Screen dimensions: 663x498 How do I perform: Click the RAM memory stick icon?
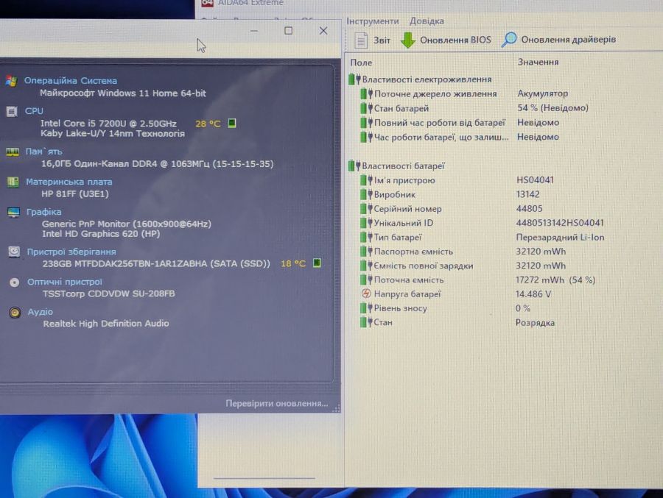13,152
